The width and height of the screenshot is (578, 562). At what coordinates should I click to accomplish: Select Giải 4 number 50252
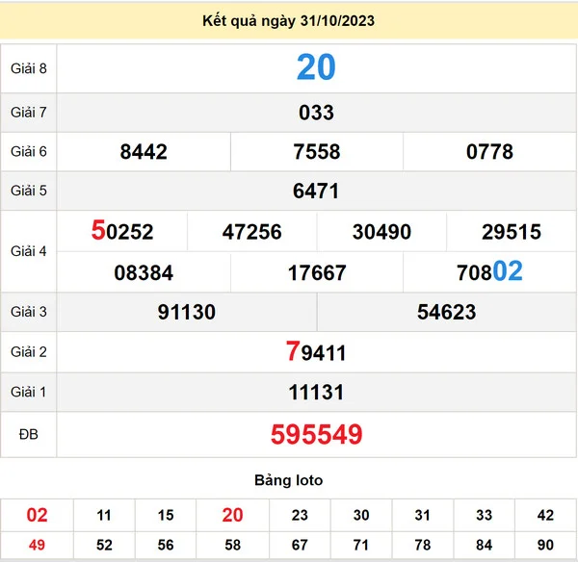click(122, 232)
